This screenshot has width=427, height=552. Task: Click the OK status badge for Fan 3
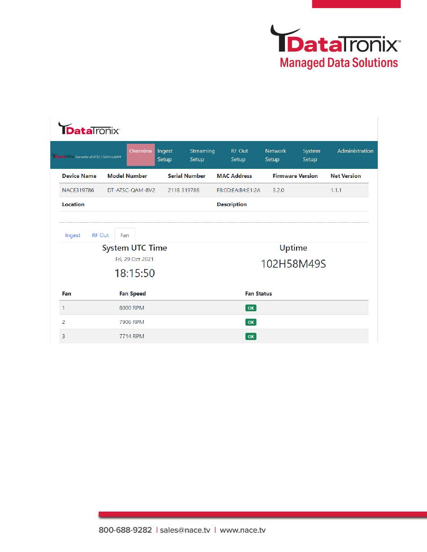tap(251, 336)
